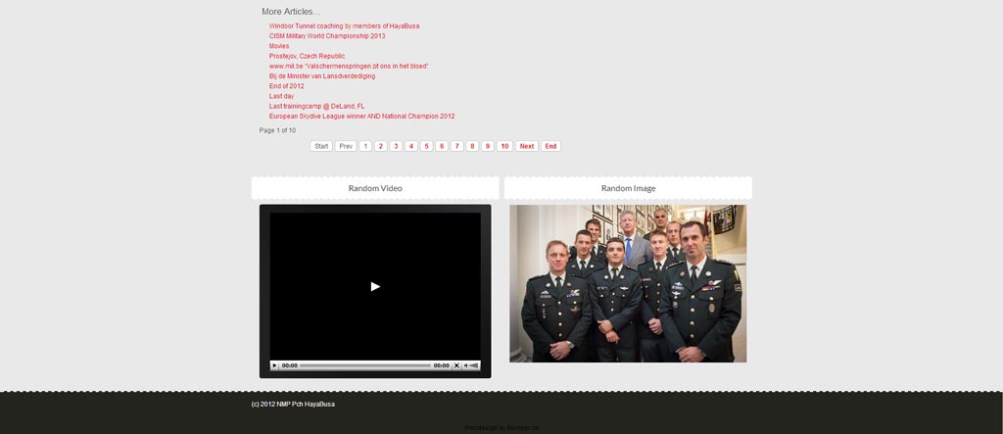Open 'Prostejov, Czech Republic' article
The height and width of the screenshot is (434, 1003).
pos(307,56)
